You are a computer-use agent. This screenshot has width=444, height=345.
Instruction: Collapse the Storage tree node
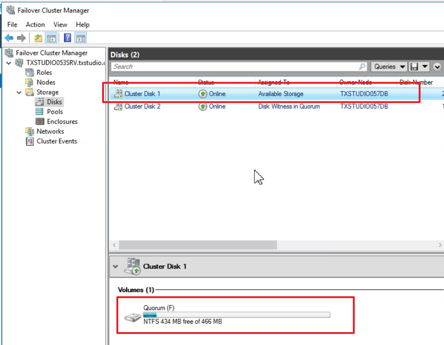(19, 92)
